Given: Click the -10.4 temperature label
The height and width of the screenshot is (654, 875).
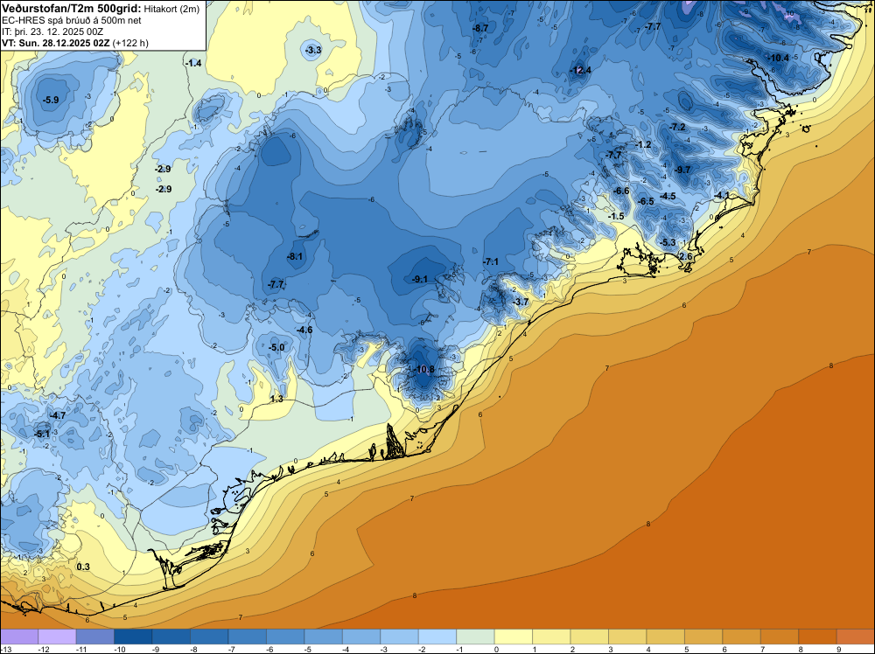Looking at the screenshot, I should 778,58.
